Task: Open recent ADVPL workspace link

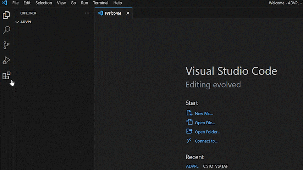Action: [x=192, y=166]
